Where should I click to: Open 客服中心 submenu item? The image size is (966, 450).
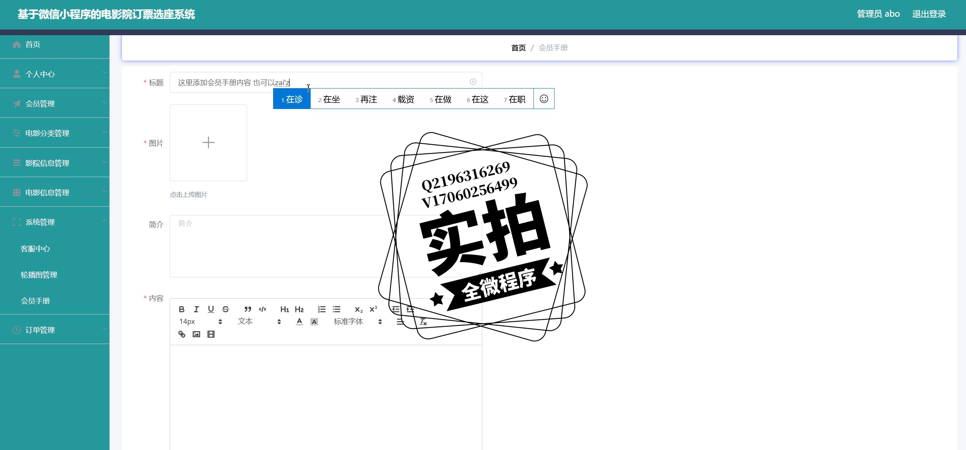pyautogui.click(x=55, y=249)
